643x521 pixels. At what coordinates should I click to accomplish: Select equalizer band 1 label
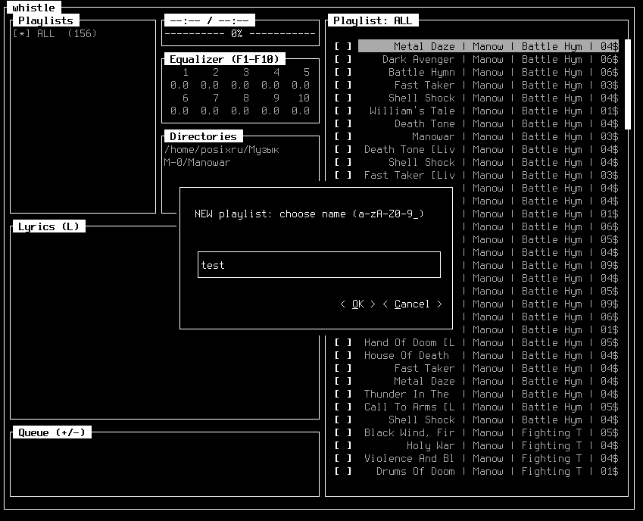186,72
